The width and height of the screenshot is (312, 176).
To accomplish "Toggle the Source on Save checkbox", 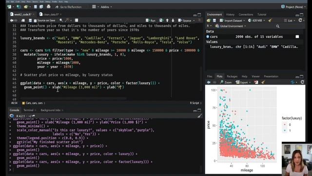I will point(35,21).
